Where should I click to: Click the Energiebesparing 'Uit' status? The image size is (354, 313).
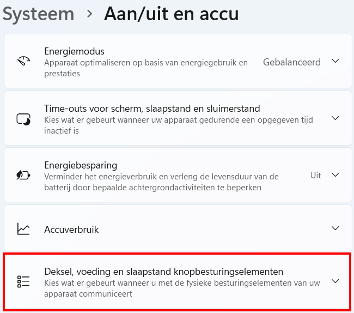pos(316,175)
